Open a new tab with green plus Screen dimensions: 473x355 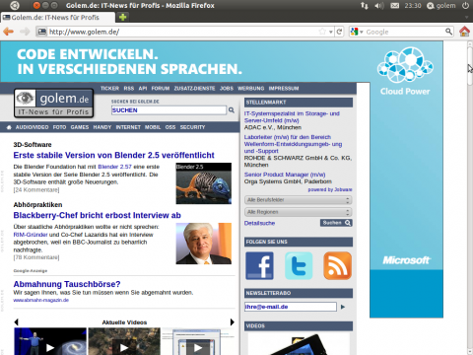click(x=123, y=17)
